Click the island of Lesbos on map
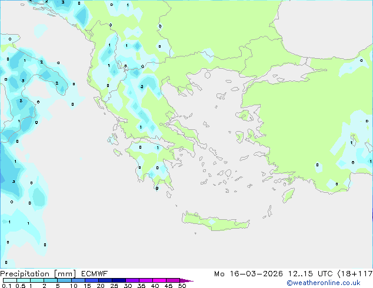Image resolution: width=373 pixels, height=288 pixels. 245,116
